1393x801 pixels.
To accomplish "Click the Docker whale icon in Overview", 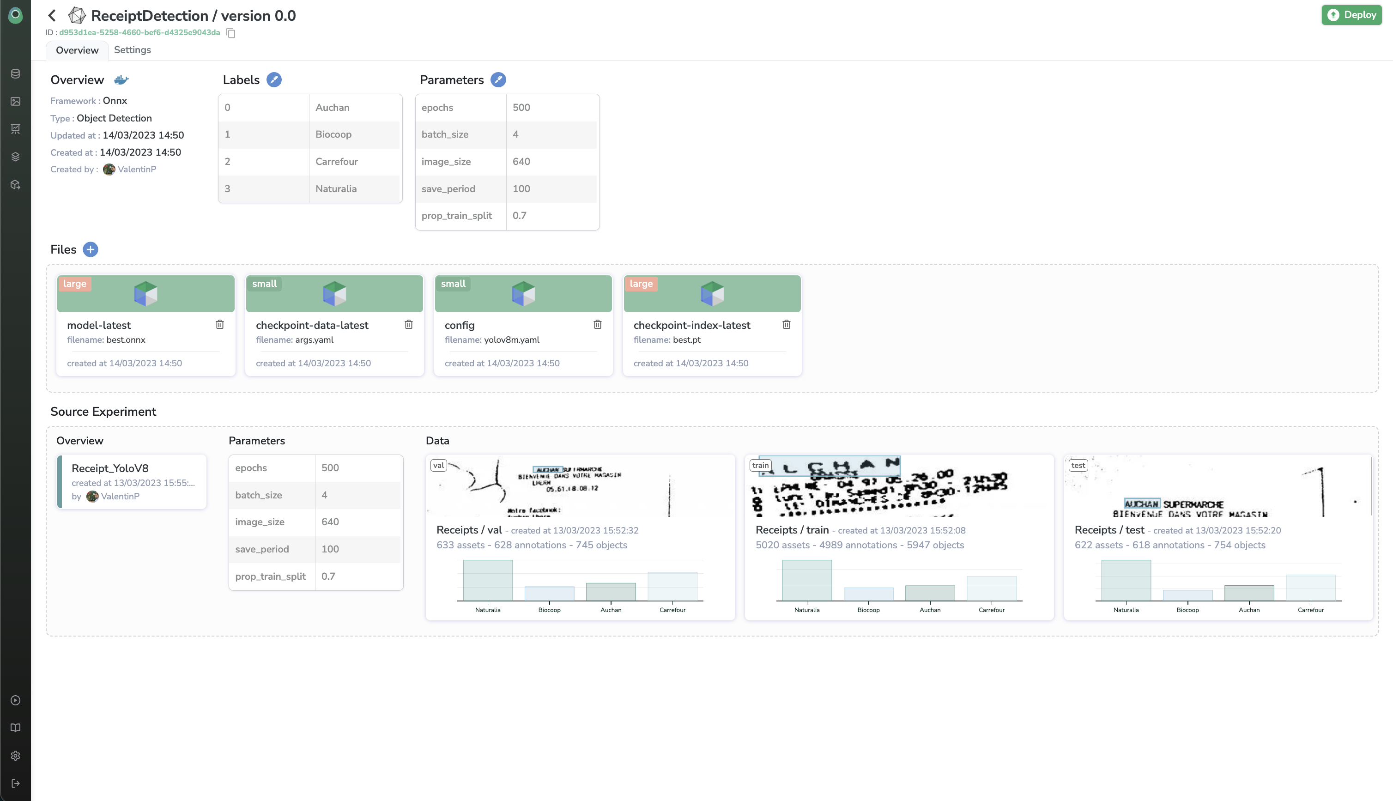I will [121, 80].
